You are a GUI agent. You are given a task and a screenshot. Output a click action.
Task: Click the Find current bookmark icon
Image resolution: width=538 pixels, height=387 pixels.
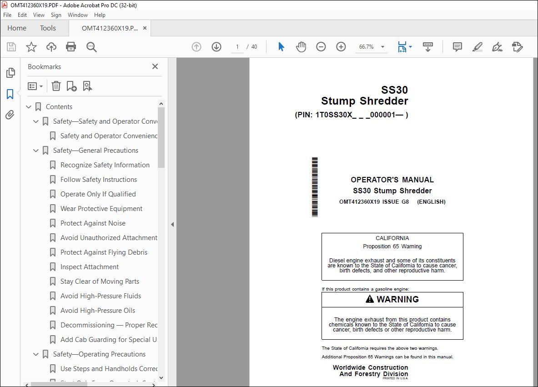tap(87, 86)
